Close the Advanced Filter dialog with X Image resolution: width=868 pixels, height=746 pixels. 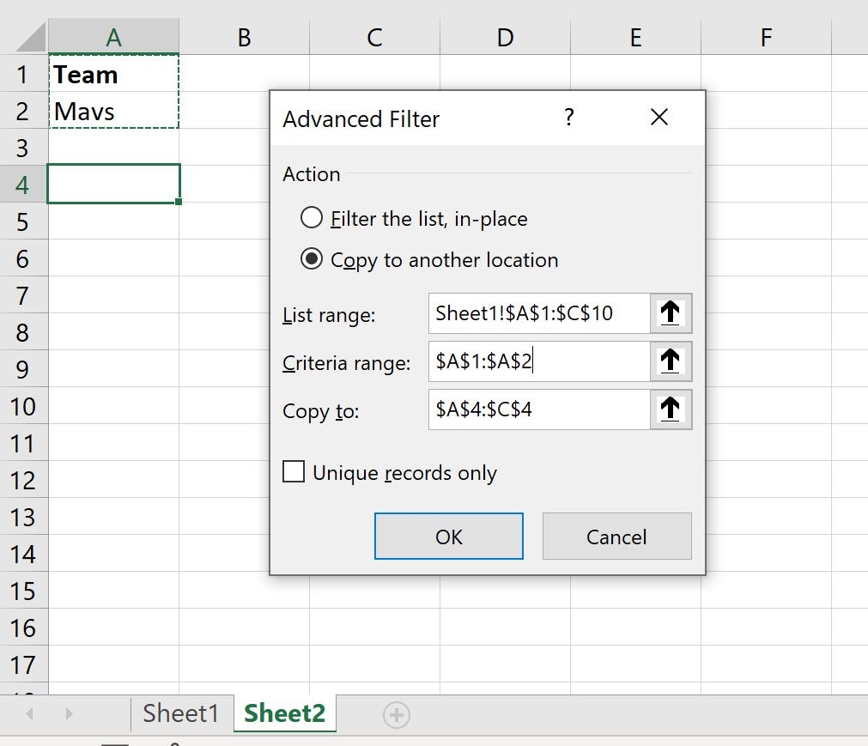[659, 118]
